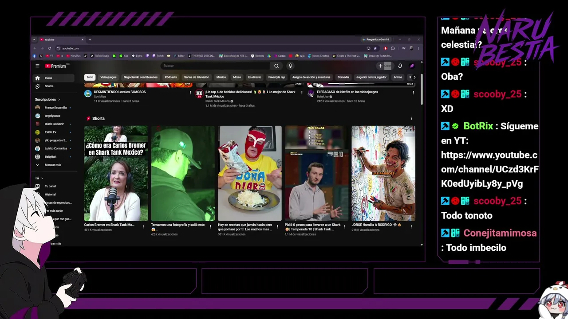Select the Anime filter chip

click(x=398, y=77)
